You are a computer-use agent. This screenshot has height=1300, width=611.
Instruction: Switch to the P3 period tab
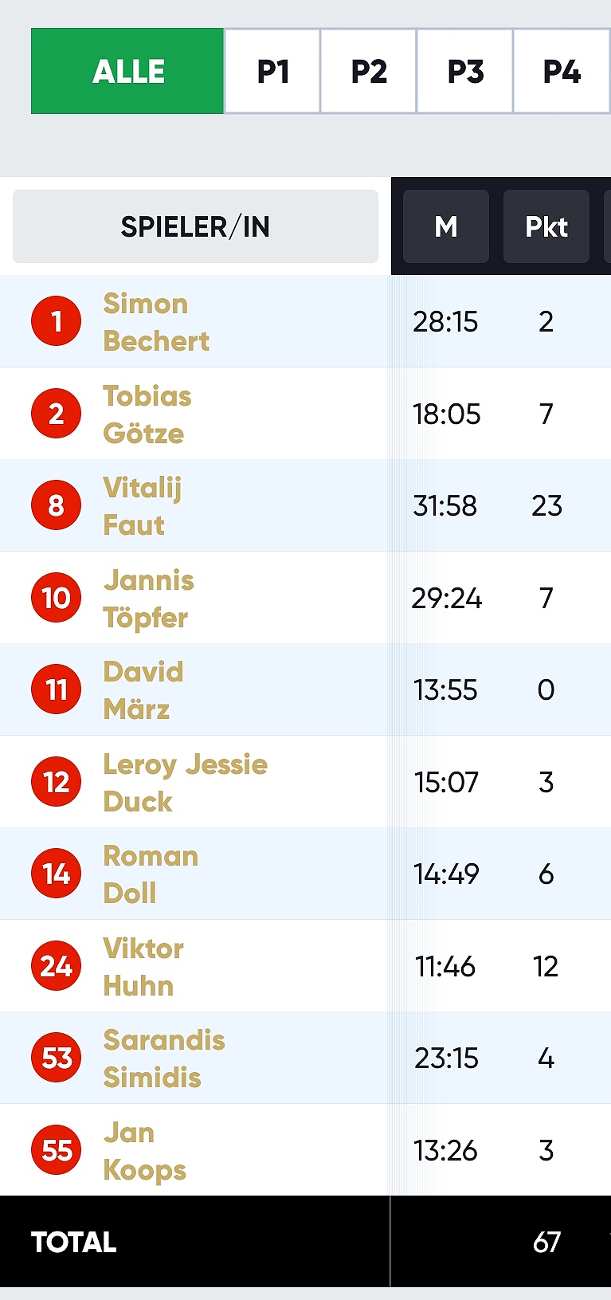465,71
